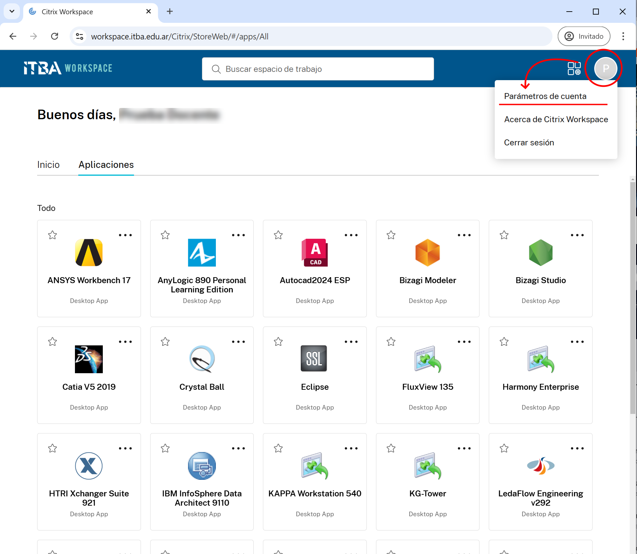Click the activity manager grid icon

(574, 69)
